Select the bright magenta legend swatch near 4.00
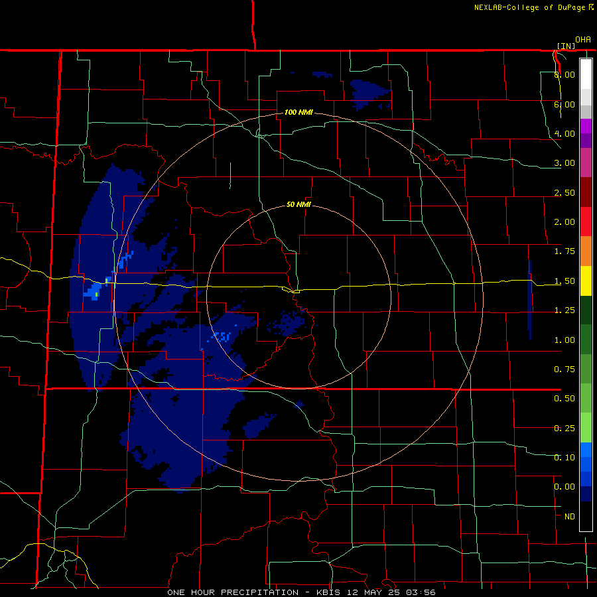The image size is (597, 597). (x=586, y=126)
